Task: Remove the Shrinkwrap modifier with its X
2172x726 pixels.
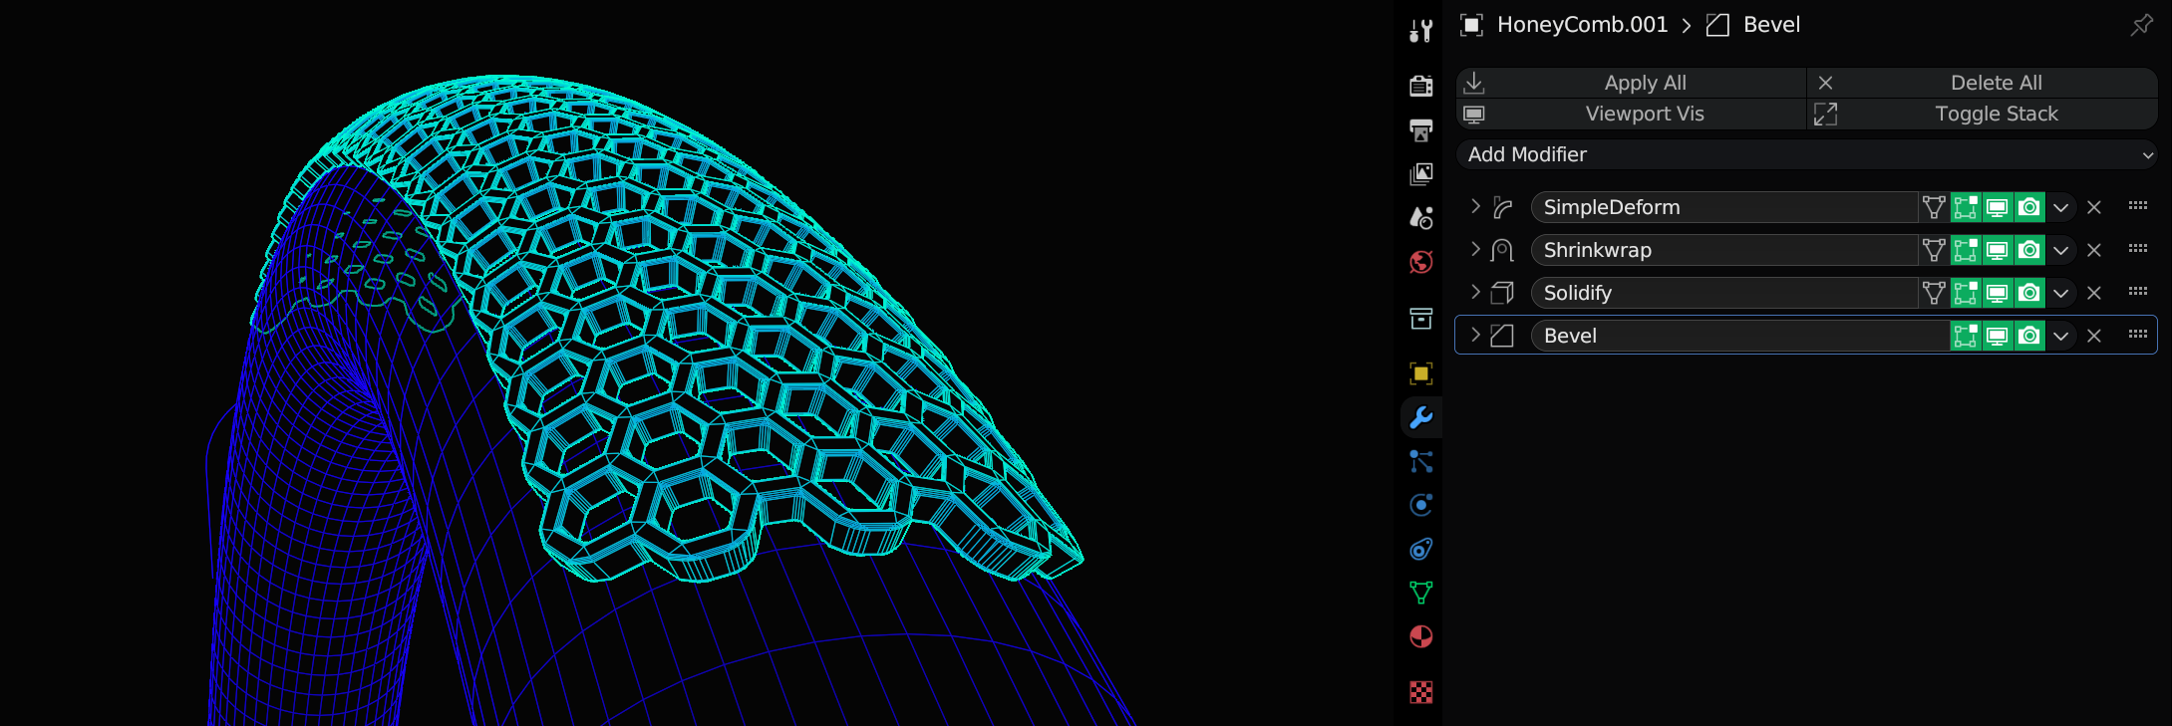Action: [x=2094, y=250]
